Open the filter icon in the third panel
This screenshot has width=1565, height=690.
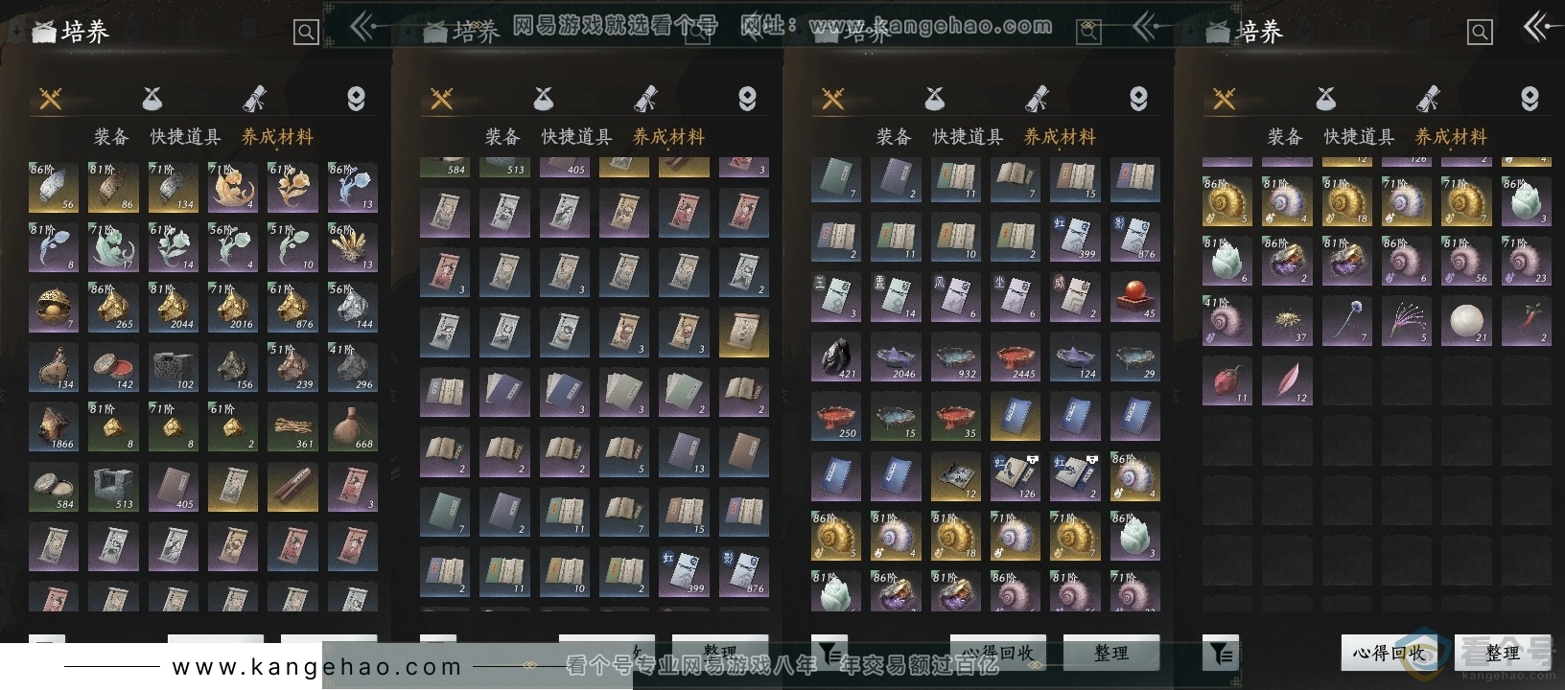click(829, 654)
